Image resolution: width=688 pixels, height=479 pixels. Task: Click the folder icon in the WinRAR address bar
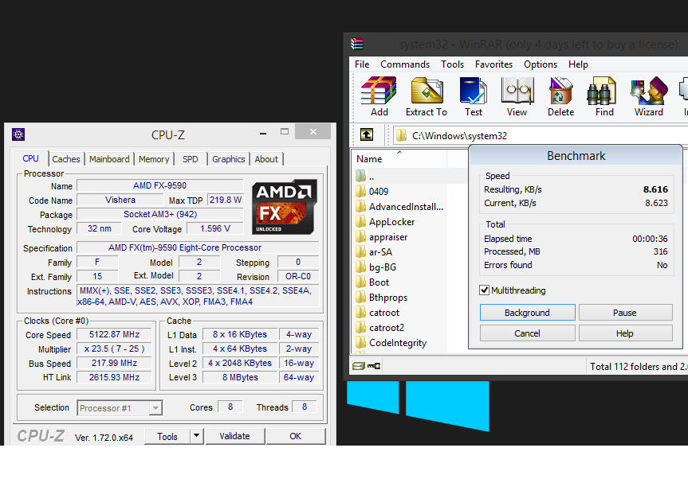(401, 135)
